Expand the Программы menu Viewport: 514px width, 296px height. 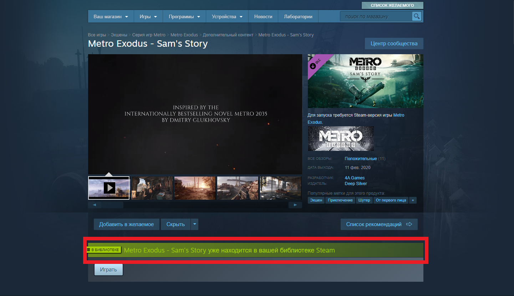coord(184,16)
